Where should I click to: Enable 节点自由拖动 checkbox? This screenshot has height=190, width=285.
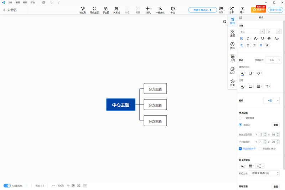tap(260, 149)
